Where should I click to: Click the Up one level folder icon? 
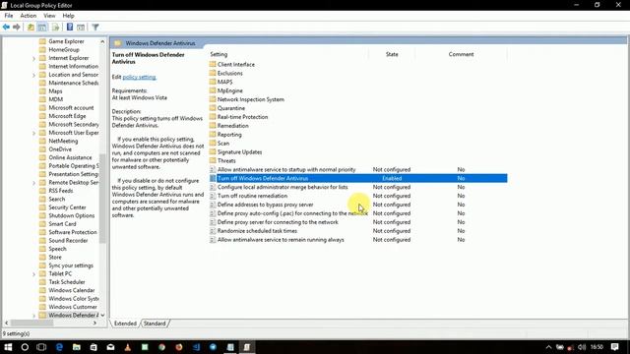[31, 28]
